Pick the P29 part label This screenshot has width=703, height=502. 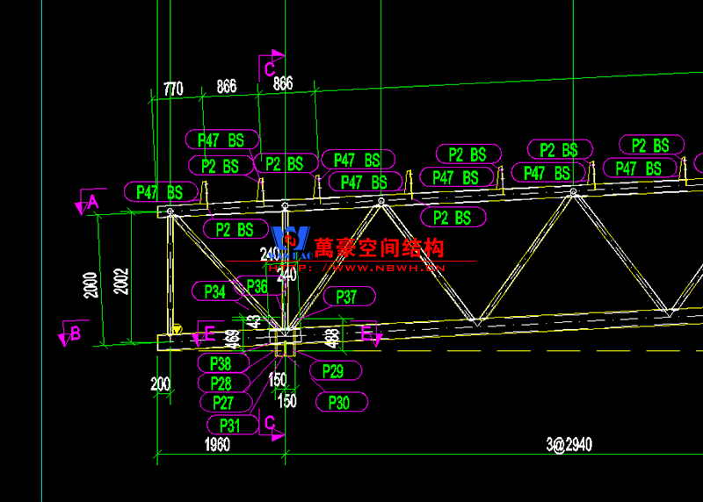[x=332, y=371]
